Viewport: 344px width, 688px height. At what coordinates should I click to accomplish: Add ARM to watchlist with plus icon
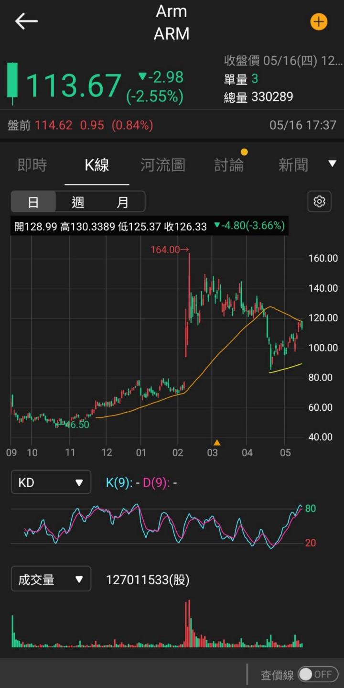point(319,22)
